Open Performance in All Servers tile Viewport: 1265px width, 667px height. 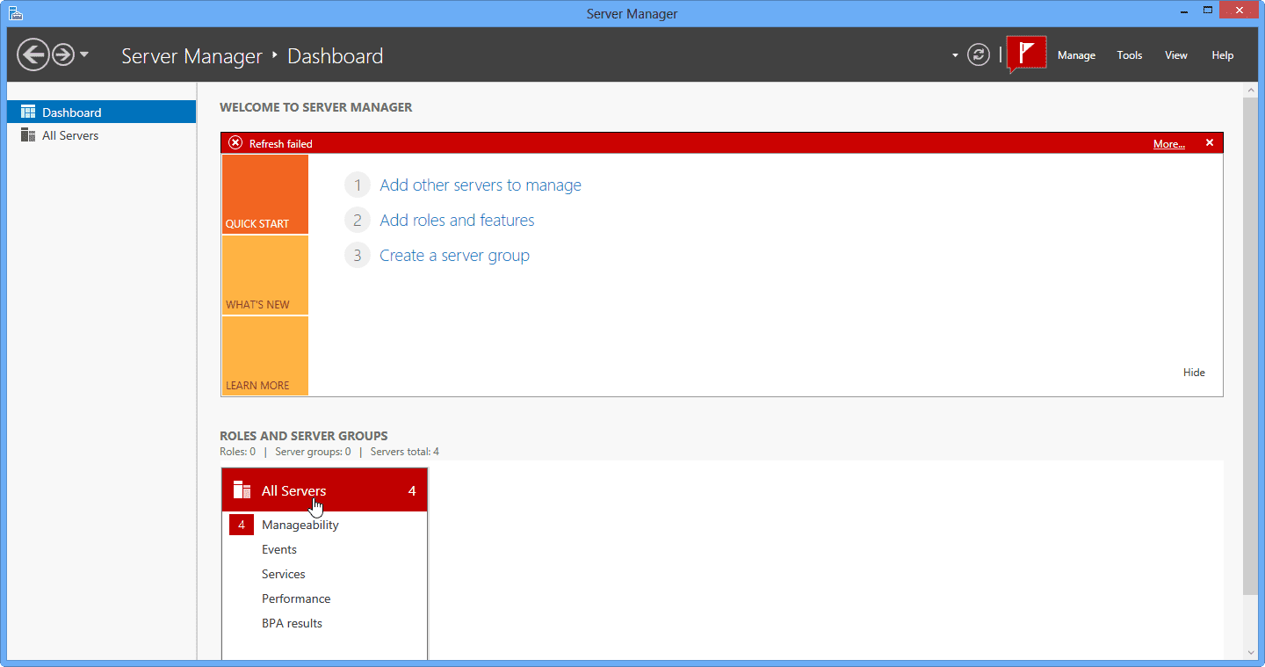pos(296,598)
